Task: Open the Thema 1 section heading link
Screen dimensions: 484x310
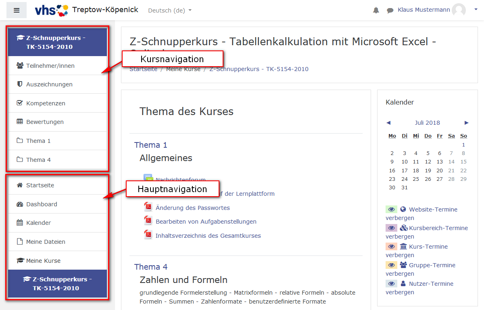Action: (151, 145)
